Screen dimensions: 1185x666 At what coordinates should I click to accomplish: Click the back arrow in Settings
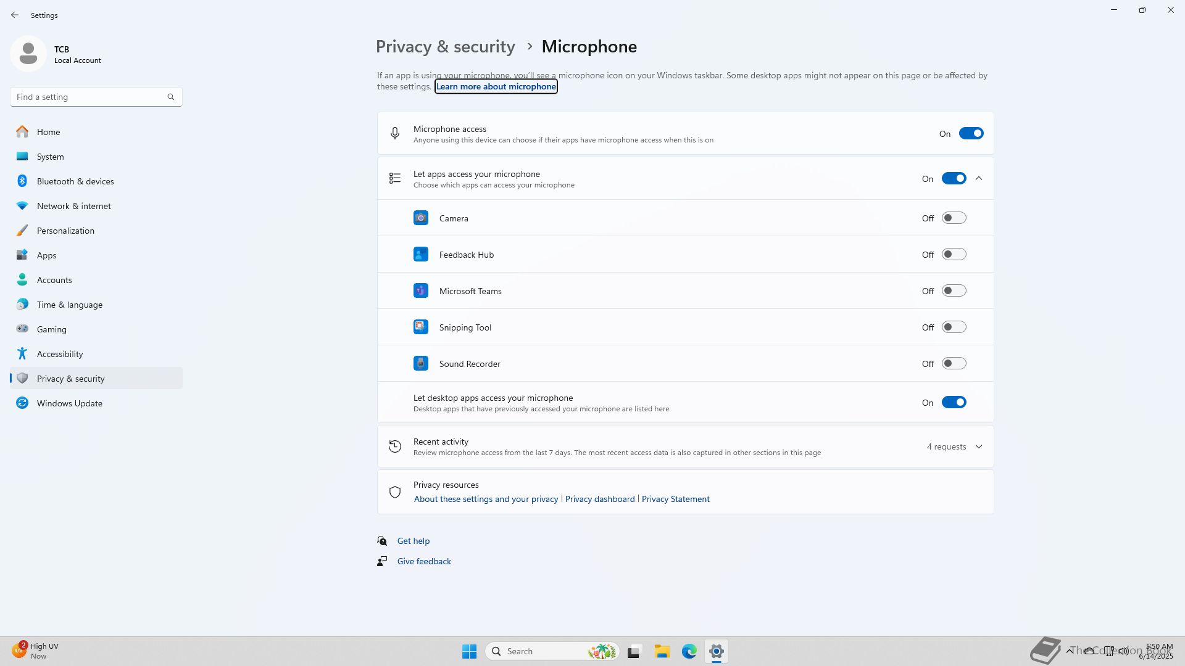pos(15,15)
